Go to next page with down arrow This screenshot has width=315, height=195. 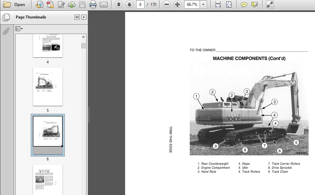point(129,5)
